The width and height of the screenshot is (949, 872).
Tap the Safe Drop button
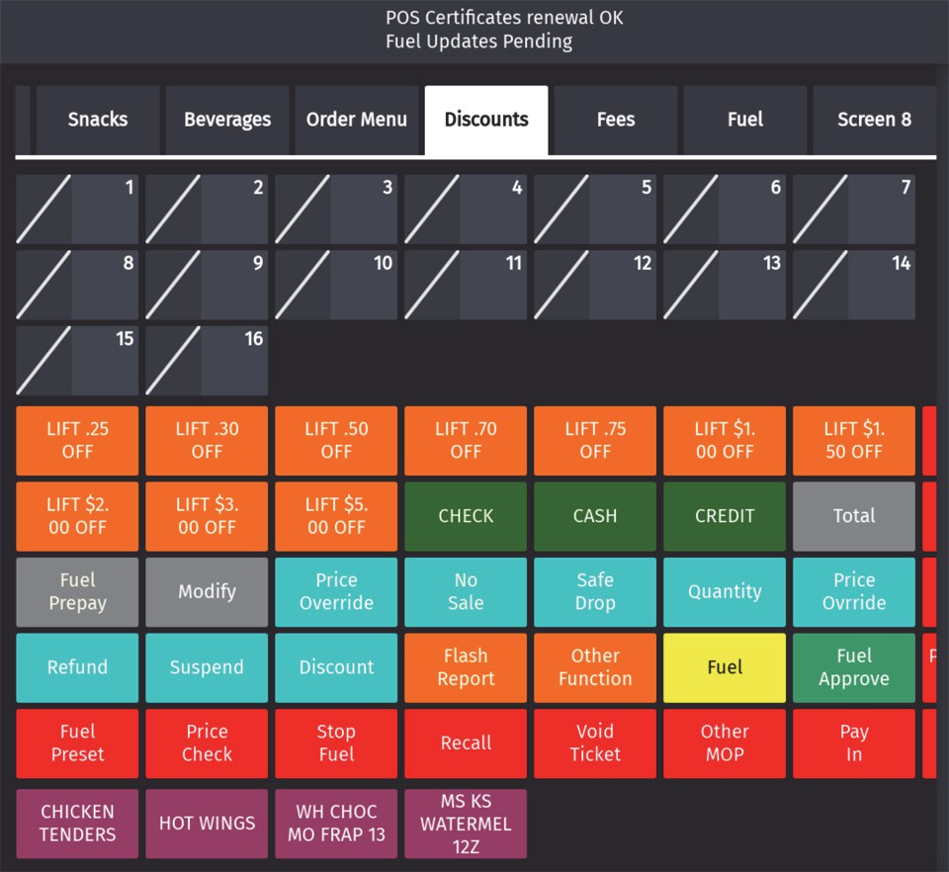tap(595, 592)
